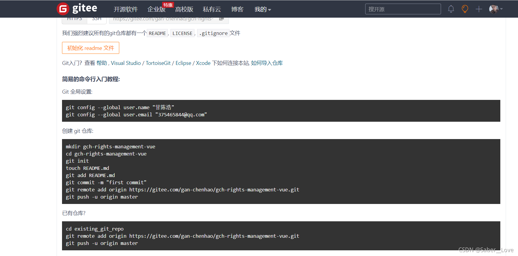Click the cd existing_git_repo line
Viewport: 518px width, 256px height.
click(95, 229)
